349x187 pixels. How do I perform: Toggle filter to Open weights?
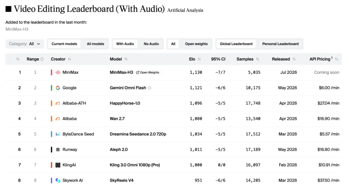(x=196, y=44)
